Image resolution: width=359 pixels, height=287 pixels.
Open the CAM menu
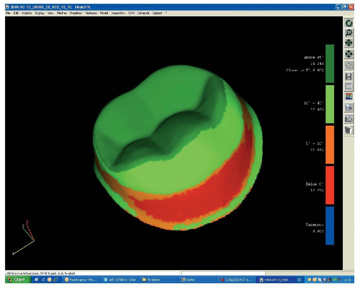(x=131, y=13)
